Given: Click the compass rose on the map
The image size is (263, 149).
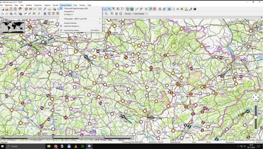Looking at the screenshot, I should 257,26.
